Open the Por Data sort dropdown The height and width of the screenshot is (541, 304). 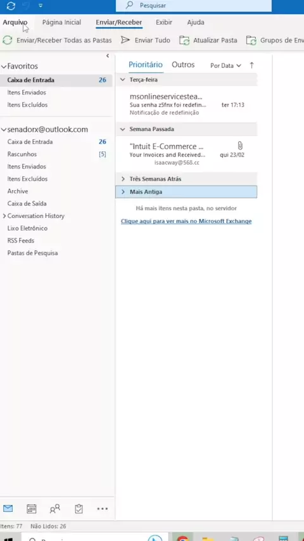coord(225,65)
